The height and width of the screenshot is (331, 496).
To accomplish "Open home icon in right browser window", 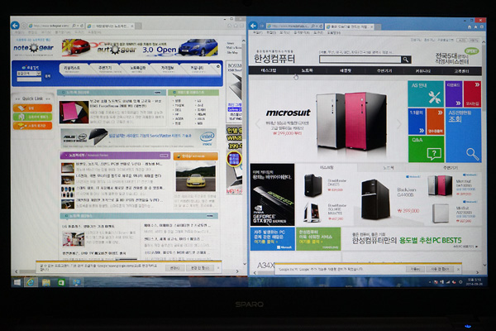I will click(470, 27).
